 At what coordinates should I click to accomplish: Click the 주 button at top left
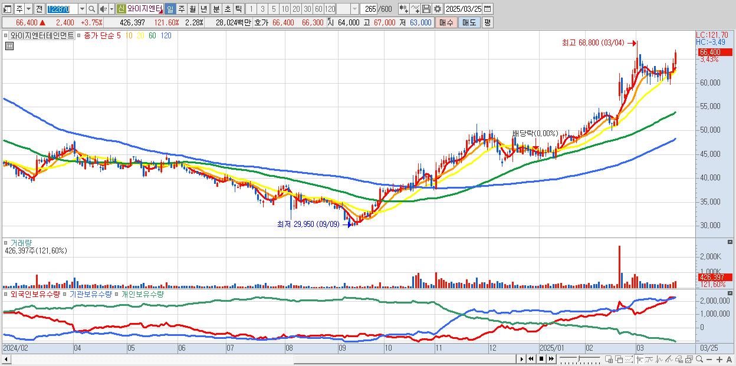(x=19, y=9)
